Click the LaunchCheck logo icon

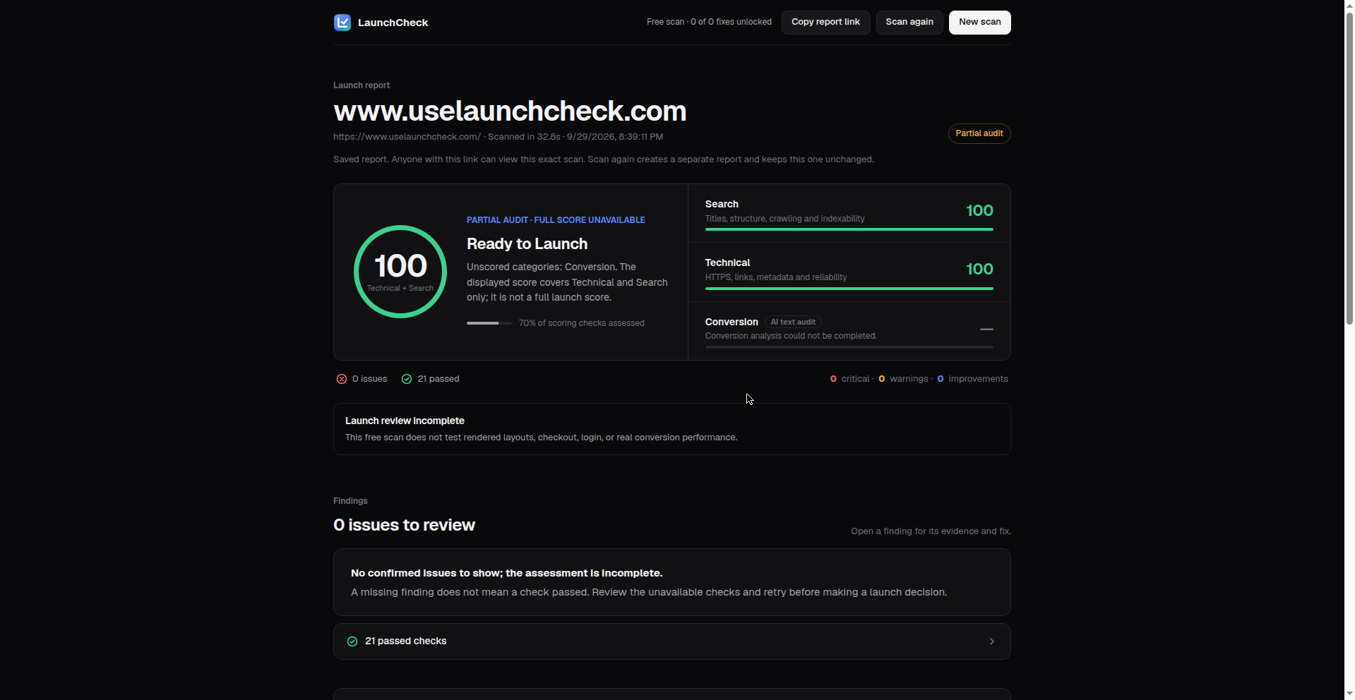coord(342,23)
